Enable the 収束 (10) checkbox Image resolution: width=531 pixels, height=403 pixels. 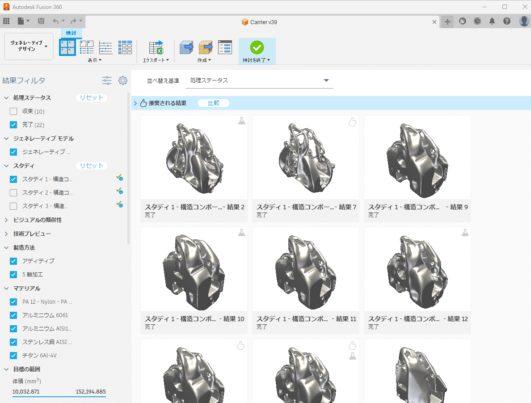pyautogui.click(x=13, y=111)
